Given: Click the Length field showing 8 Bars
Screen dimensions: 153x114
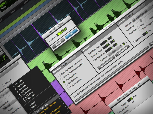Looking at the screenshot, I should tap(130, 99).
